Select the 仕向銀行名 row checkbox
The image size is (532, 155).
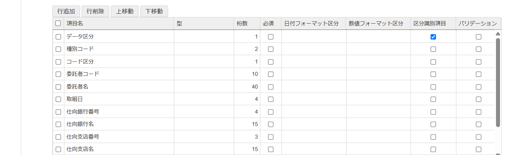click(58, 124)
